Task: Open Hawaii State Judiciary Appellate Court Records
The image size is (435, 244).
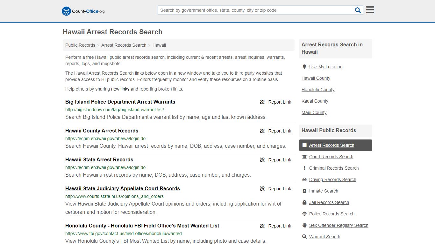Action: coord(123,188)
